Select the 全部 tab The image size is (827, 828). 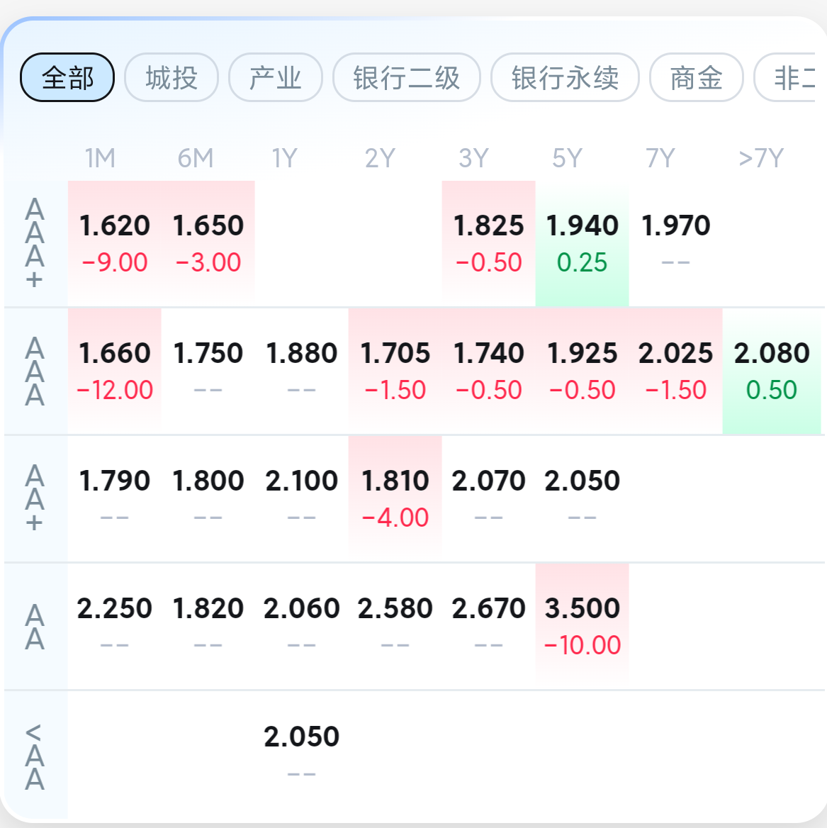point(67,77)
